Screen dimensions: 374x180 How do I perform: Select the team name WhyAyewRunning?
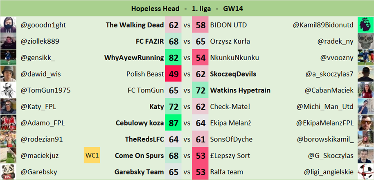click(x=134, y=58)
